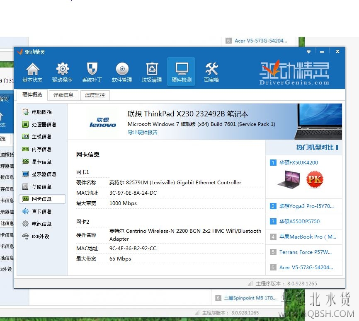Click the 主板信息 board icon
The height and width of the screenshot is (321, 359).
pyautogui.click(x=25, y=137)
